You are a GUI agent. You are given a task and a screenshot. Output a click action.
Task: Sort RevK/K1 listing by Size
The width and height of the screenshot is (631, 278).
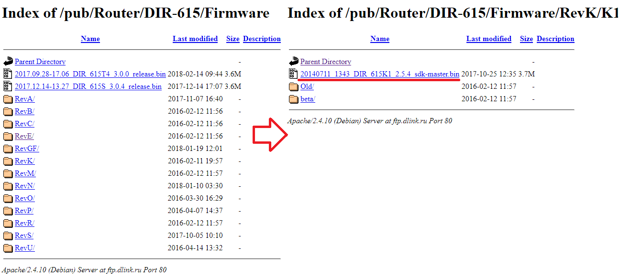coord(526,39)
